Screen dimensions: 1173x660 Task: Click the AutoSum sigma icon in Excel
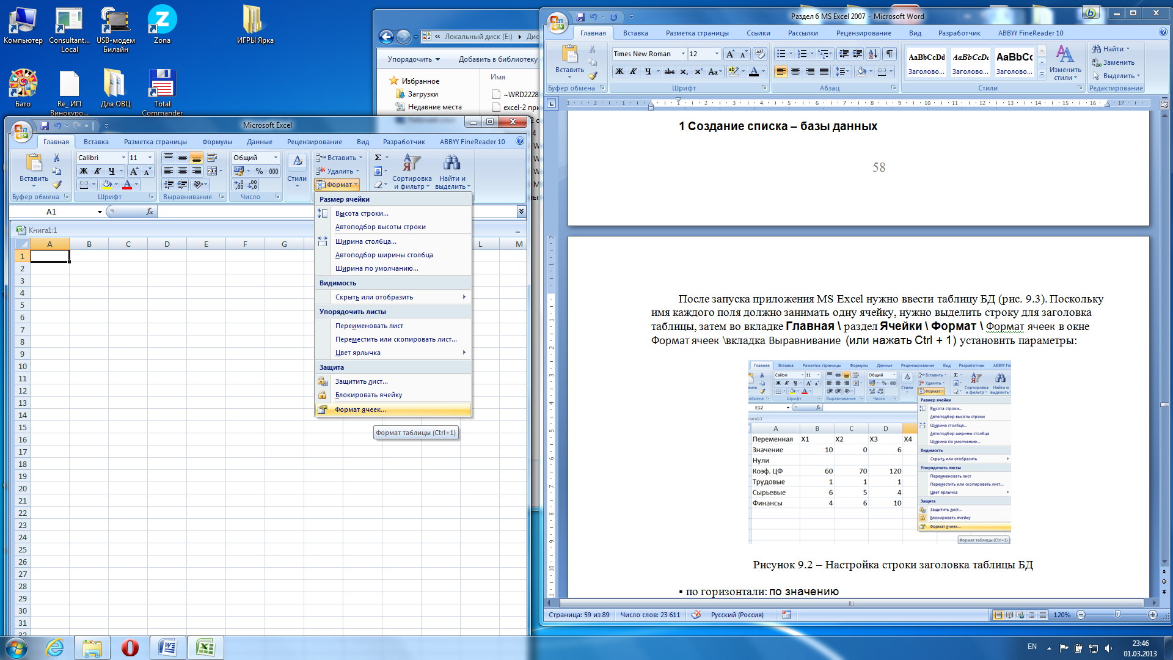tap(378, 158)
